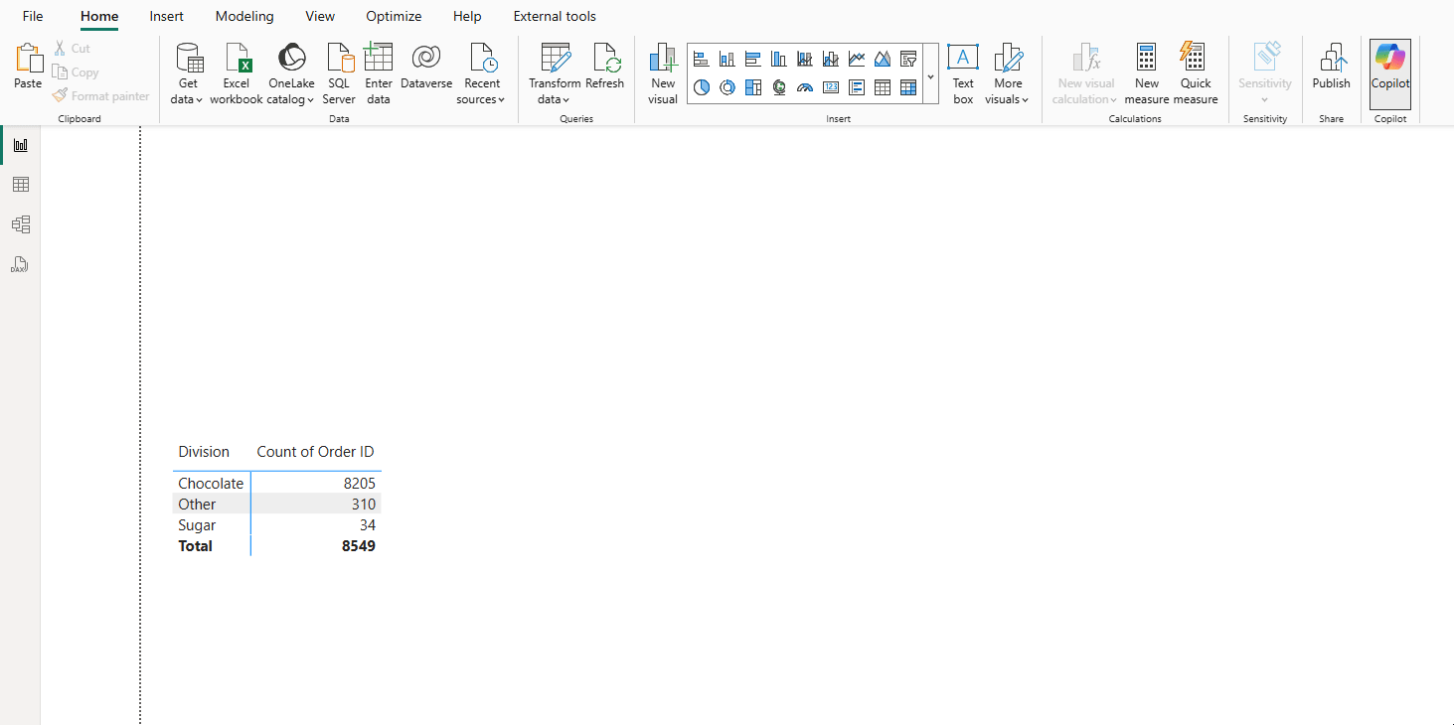The image size is (1454, 725).
Task: Open DAX query view in sidebar
Action: tap(20, 264)
